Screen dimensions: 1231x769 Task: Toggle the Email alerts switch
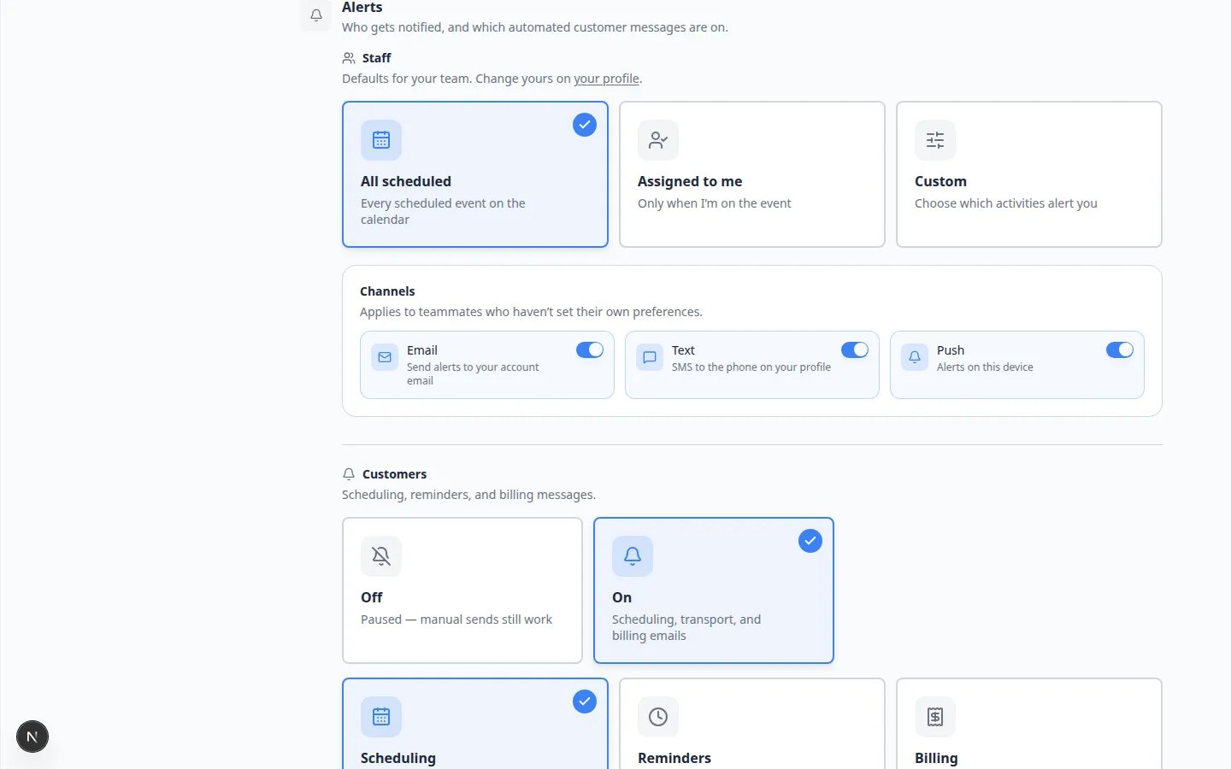tap(590, 350)
